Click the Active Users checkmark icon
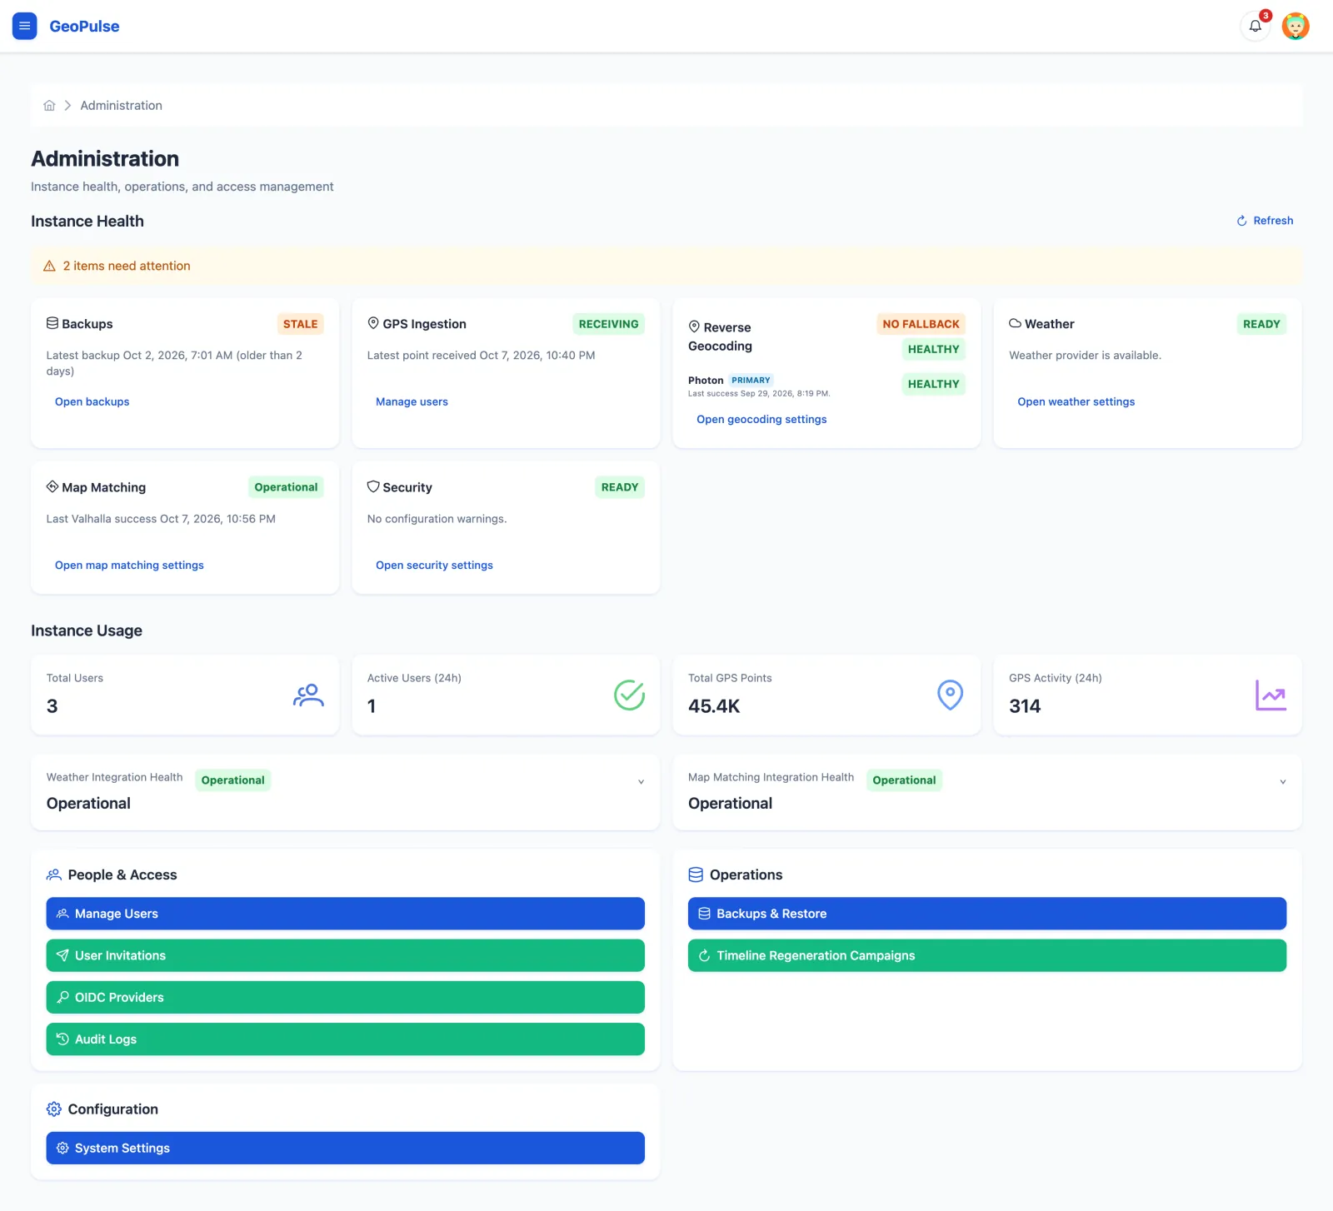This screenshot has height=1211, width=1333. tap(629, 695)
